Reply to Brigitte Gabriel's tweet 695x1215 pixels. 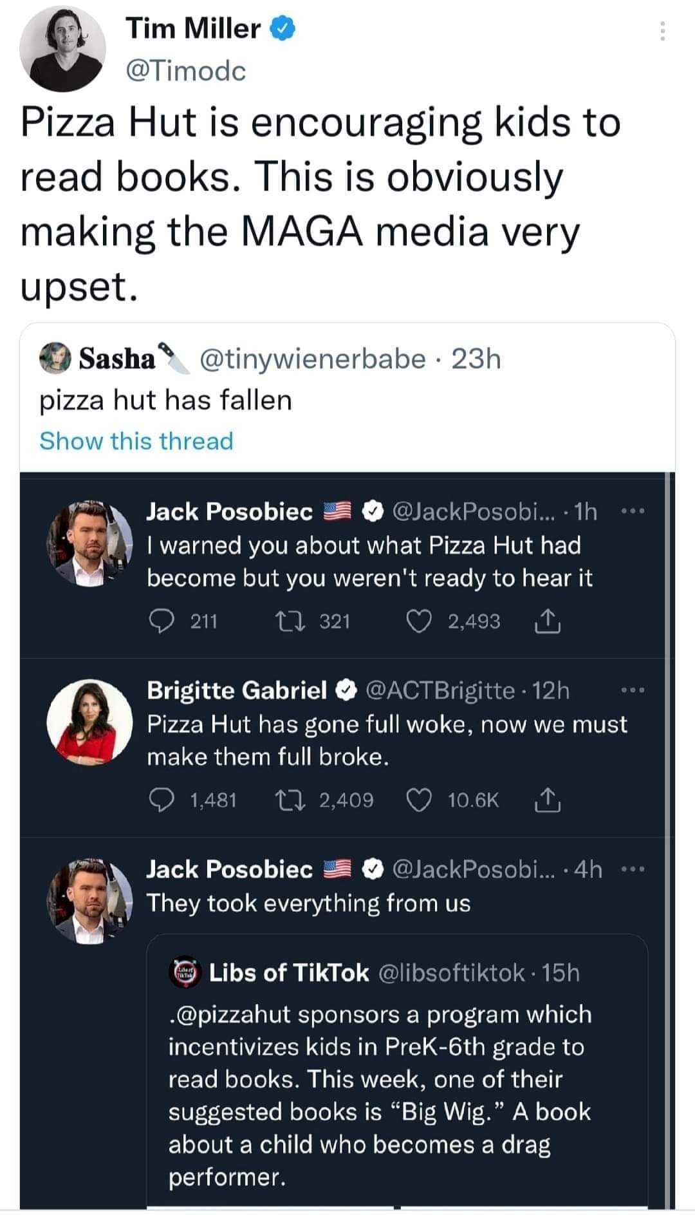160,800
